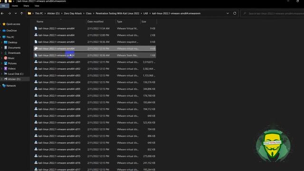Select file name kali-linux-2022.1-vmware-amd64-s015
The image size is (304, 171).
[x=59, y=156]
